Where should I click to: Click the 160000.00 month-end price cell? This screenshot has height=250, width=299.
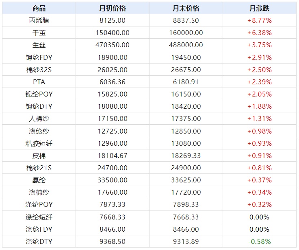click(x=186, y=33)
